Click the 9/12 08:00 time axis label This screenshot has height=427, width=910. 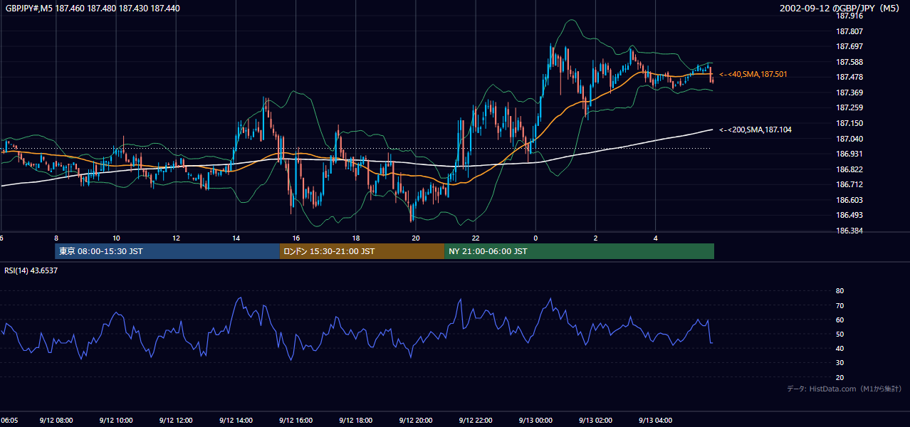[56, 421]
